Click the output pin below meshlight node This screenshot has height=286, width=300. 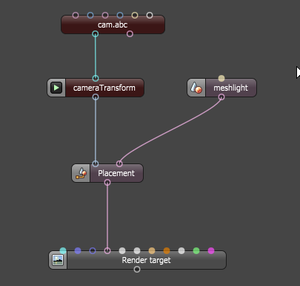point(221,97)
